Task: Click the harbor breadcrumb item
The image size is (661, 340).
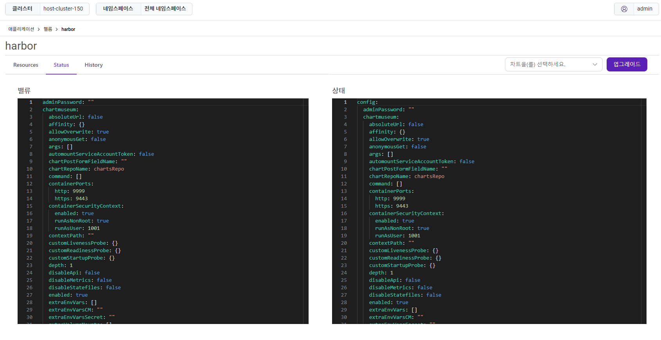Action: pos(68,29)
